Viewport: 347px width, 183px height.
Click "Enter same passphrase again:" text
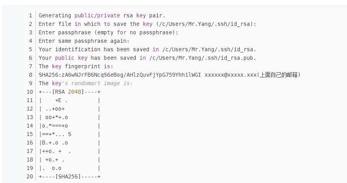tap(84, 41)
